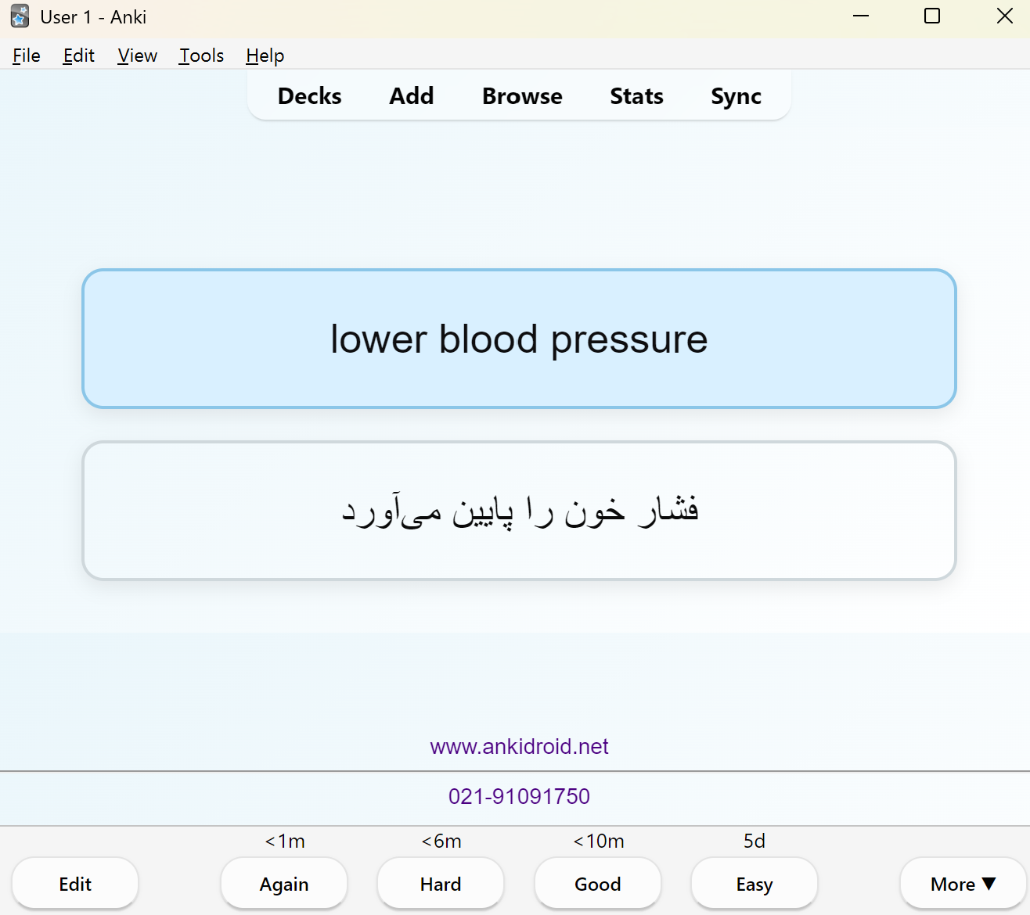Click the 021-91091750 phone link

tap(519, 796)
